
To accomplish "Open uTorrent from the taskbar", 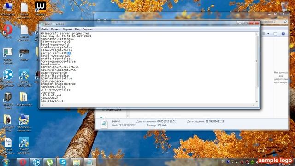I will pyautogui.click(x=50, y=162).
